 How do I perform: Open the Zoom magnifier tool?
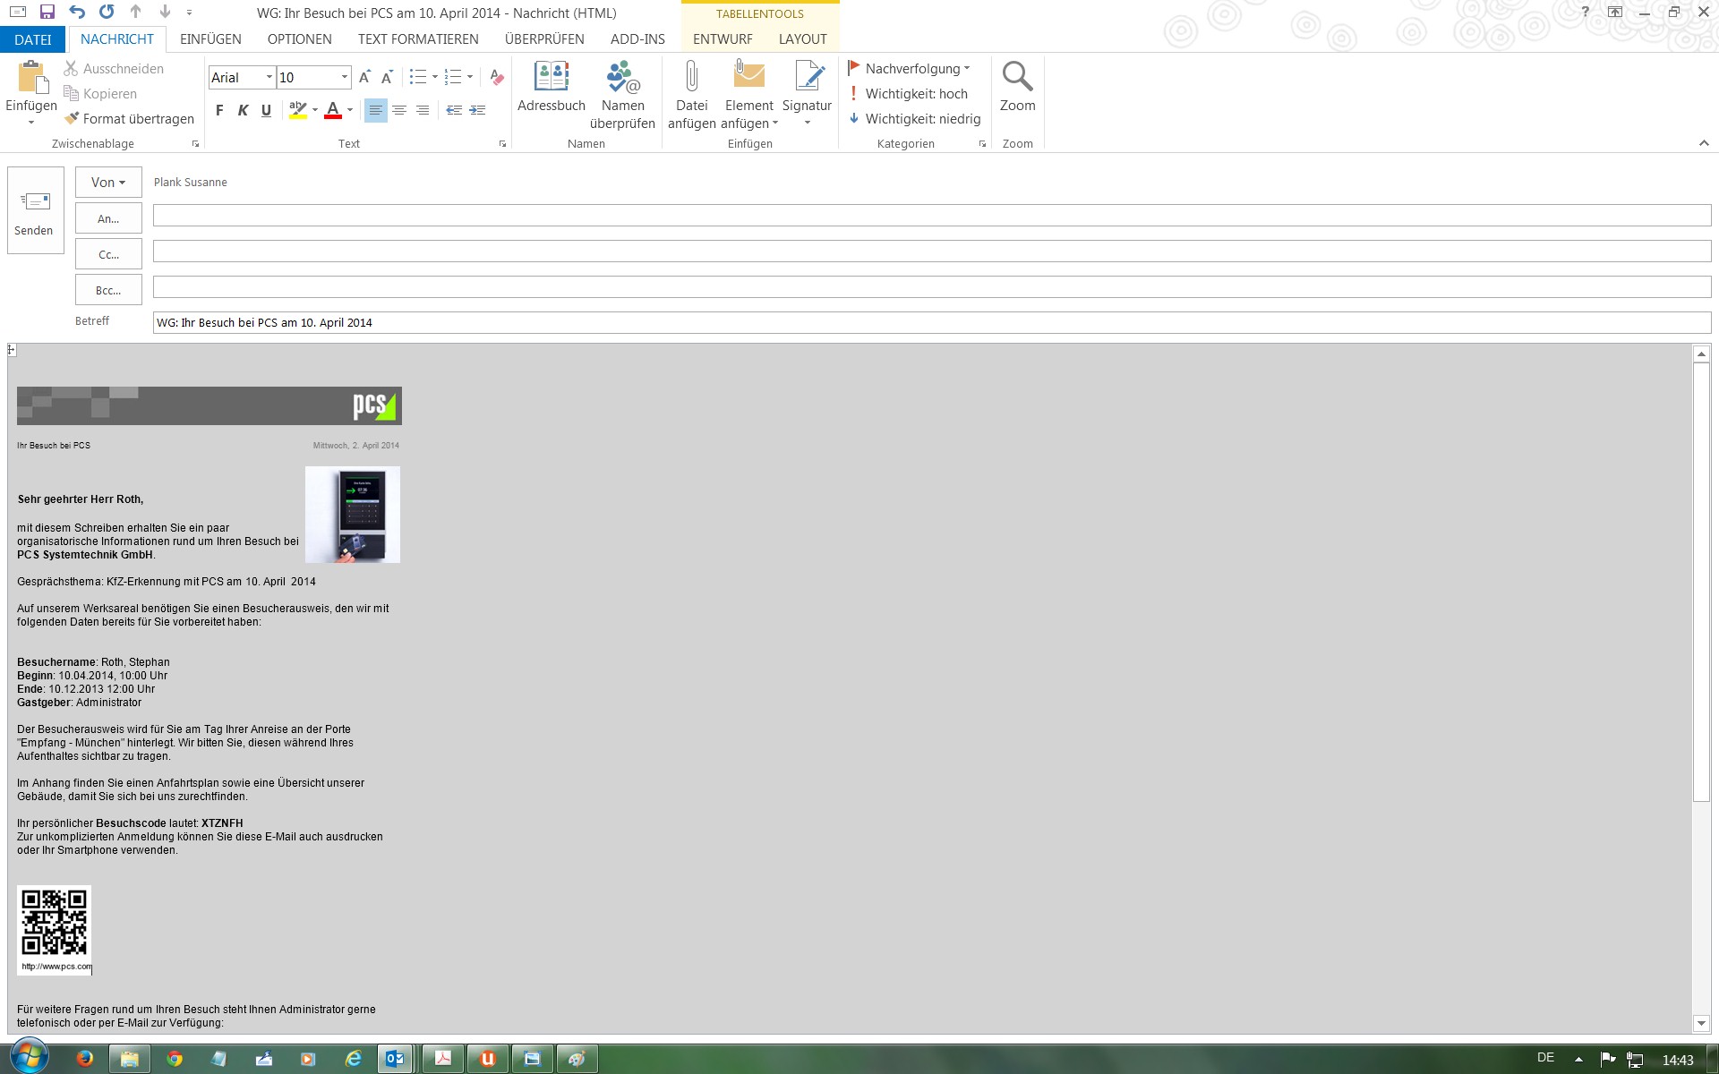[1017, 88]
